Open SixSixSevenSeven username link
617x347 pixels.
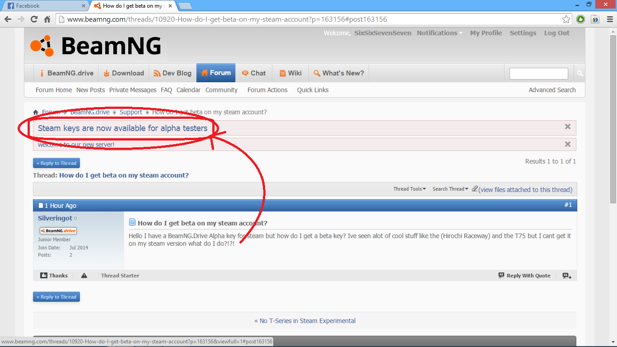[383, 33]
